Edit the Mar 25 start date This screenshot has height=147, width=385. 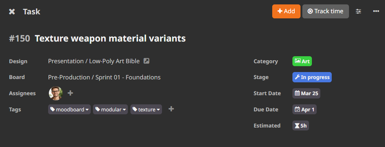[x=306, y=93]
